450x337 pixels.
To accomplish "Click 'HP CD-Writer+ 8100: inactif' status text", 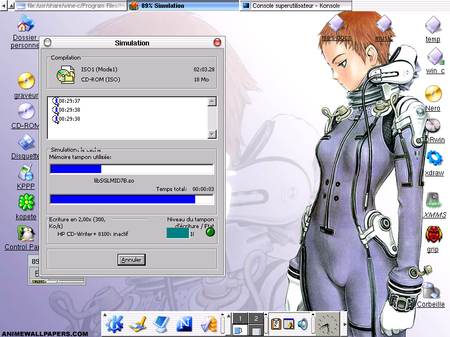I will [93, 234].
